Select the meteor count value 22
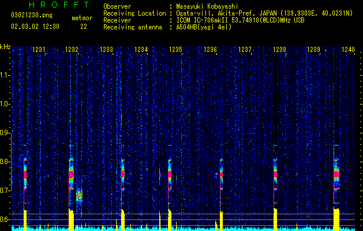The width and height of the screenshot is (363, 231). [x=84, y=27]
